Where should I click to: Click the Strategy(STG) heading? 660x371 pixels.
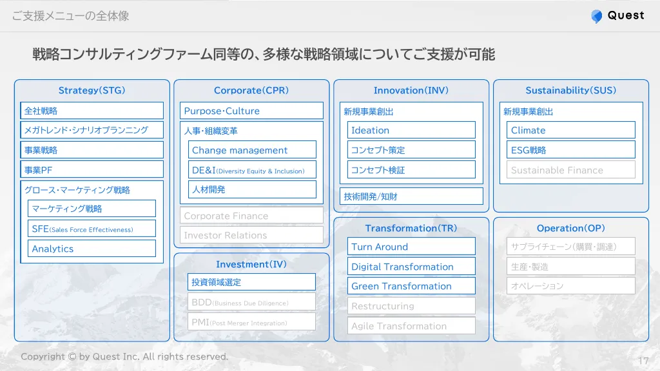(x=92, y=90)
